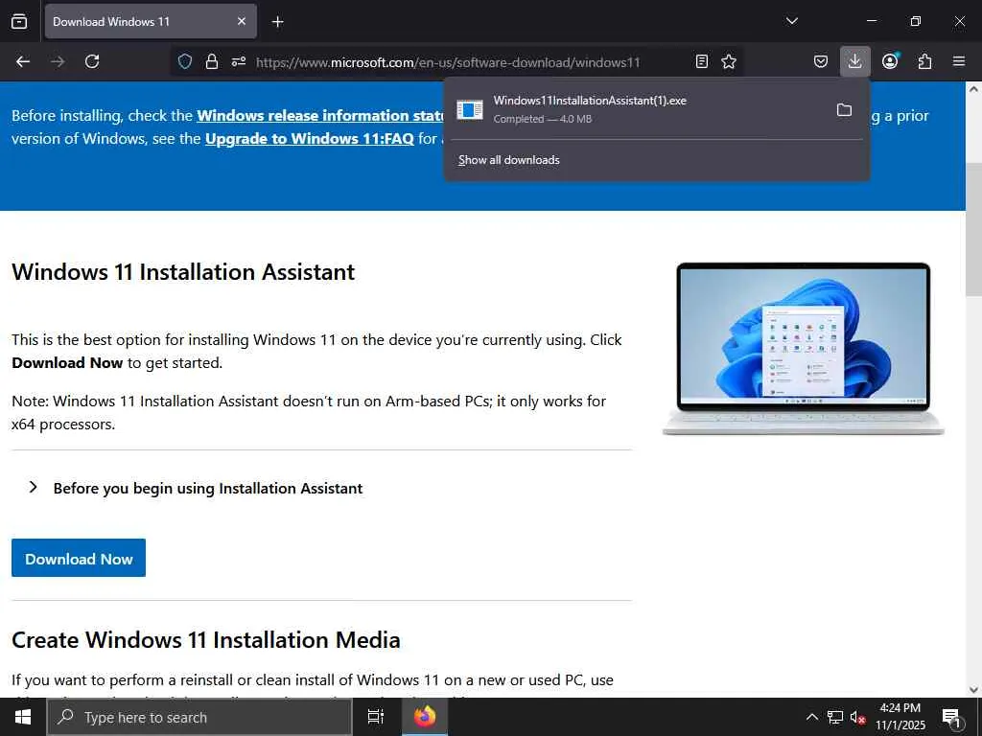List all tabs dropdown arrow
This screenshot has width=982, height=736.
click(791, 21)
